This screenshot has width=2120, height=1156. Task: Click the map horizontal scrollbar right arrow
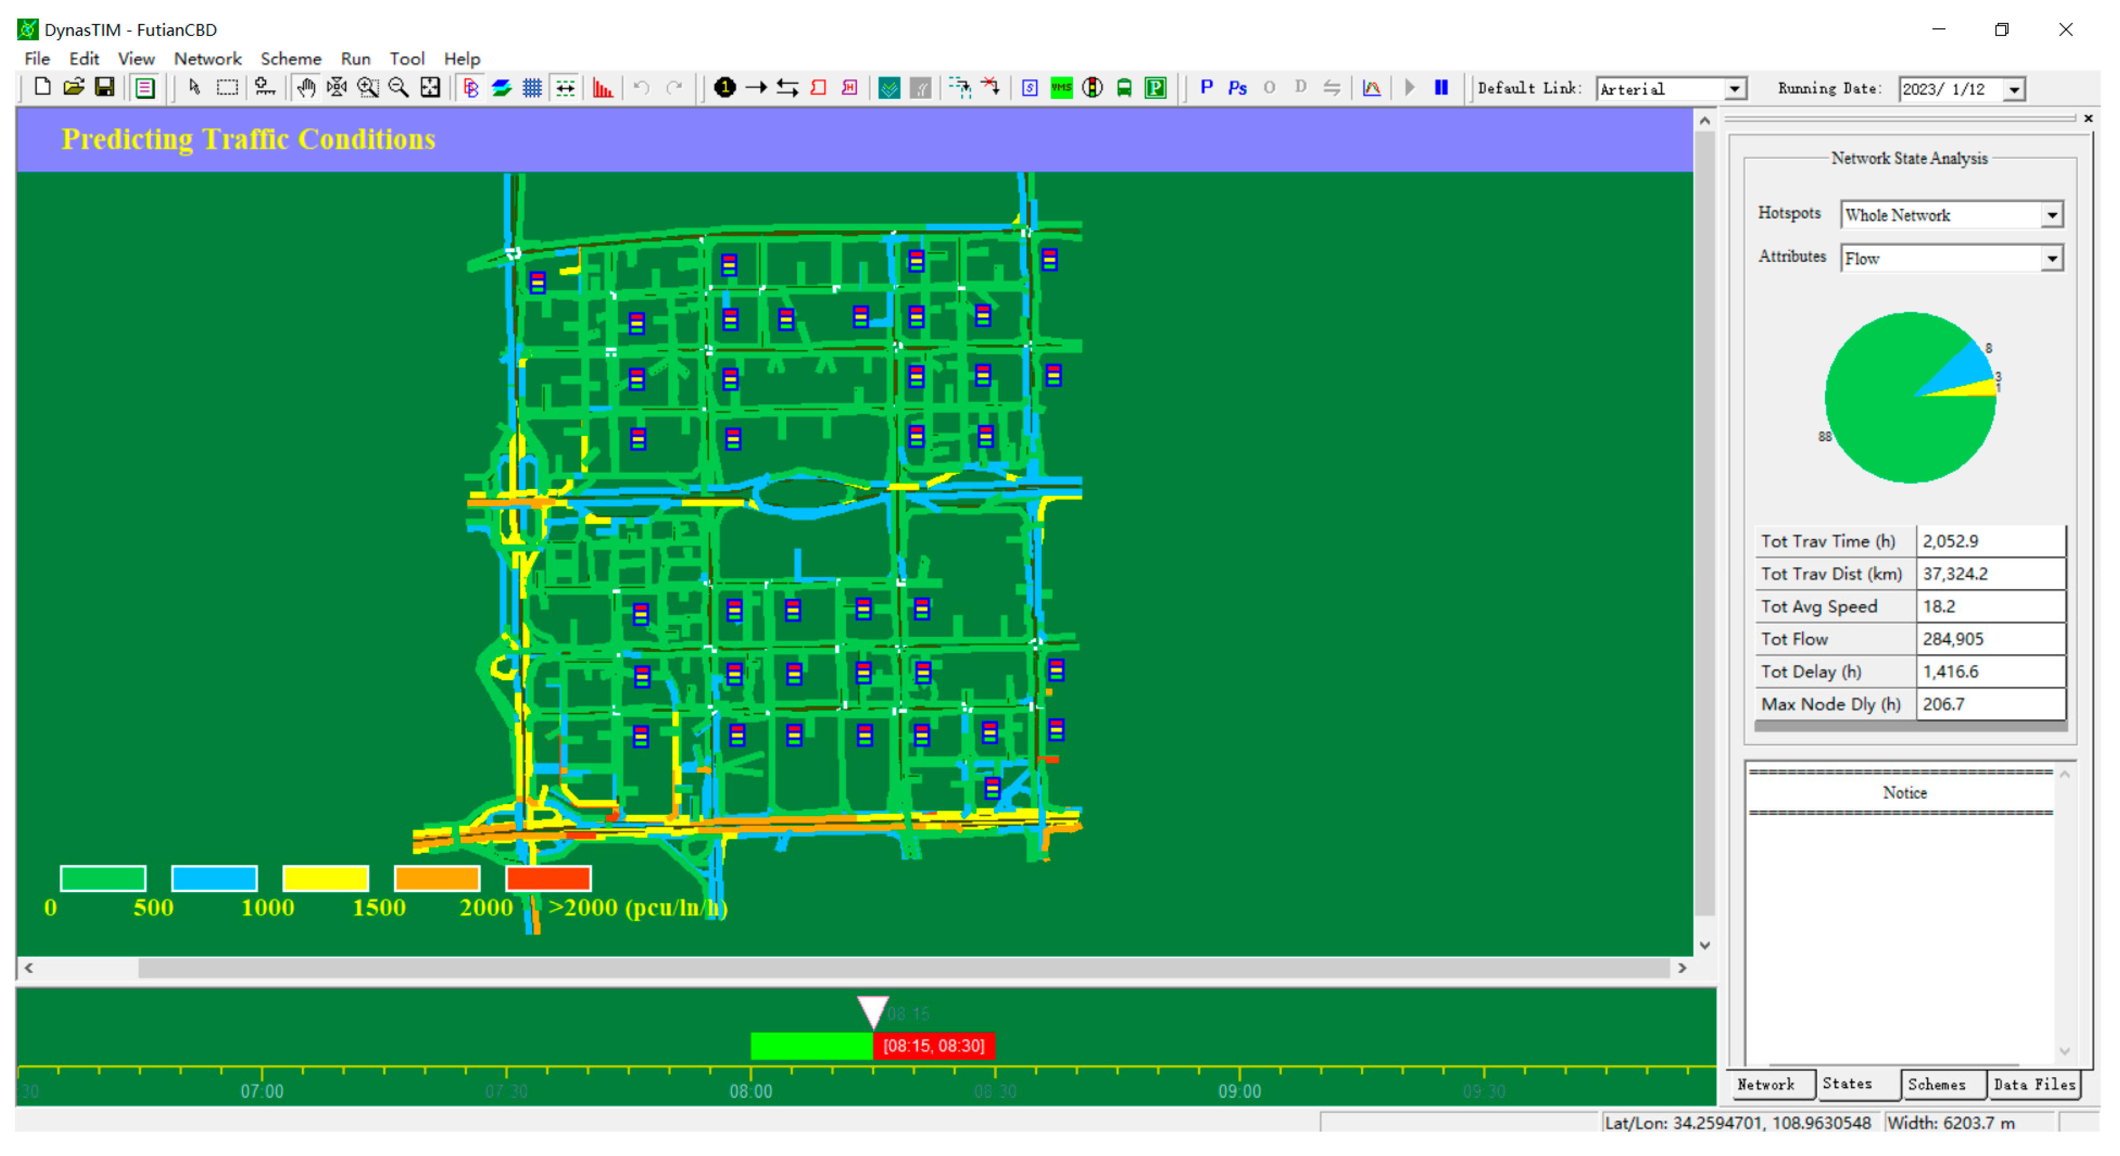[1682, 969]
